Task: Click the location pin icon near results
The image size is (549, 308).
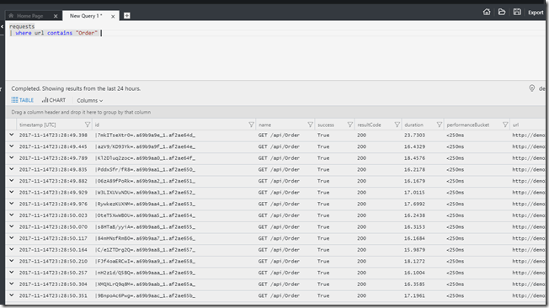Action: [532, 88]
